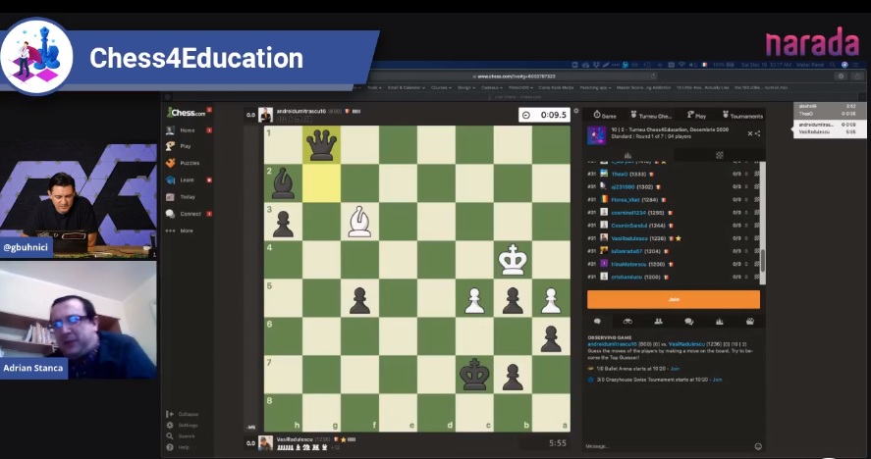
Task: Switch to the Game tab
Action: tap(605, 115)
